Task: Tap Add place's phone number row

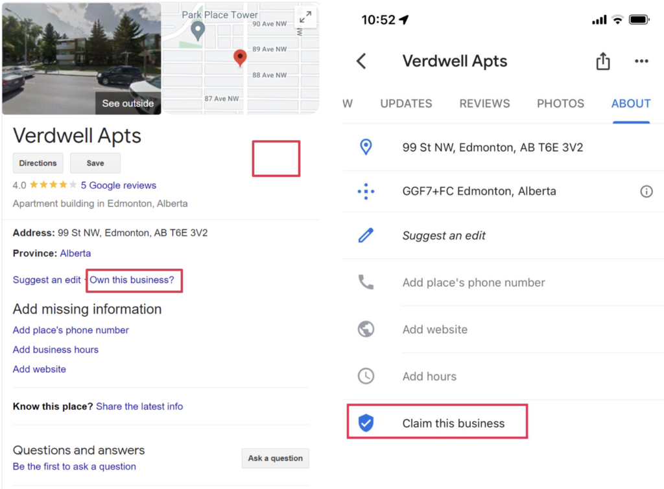Action: tap(473, 282)
